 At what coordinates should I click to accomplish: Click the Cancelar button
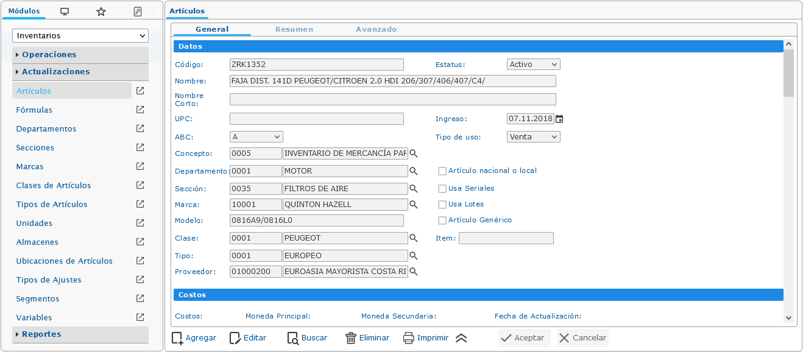[582, 338]
